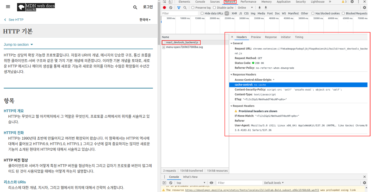Toggle the network filter funnel icon
The width and height of the screenshot is (371, 192).
pos(179,8)
